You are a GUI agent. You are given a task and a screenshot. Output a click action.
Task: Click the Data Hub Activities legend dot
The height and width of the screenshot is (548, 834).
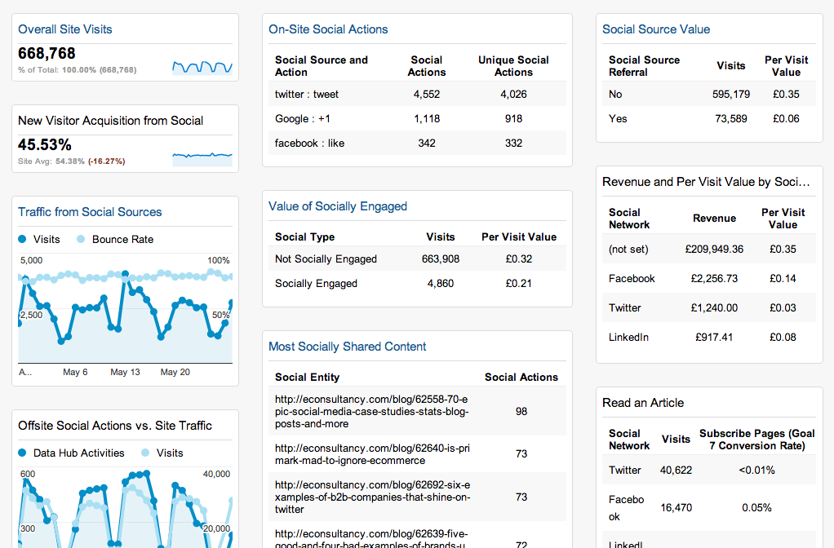[23, 453]
